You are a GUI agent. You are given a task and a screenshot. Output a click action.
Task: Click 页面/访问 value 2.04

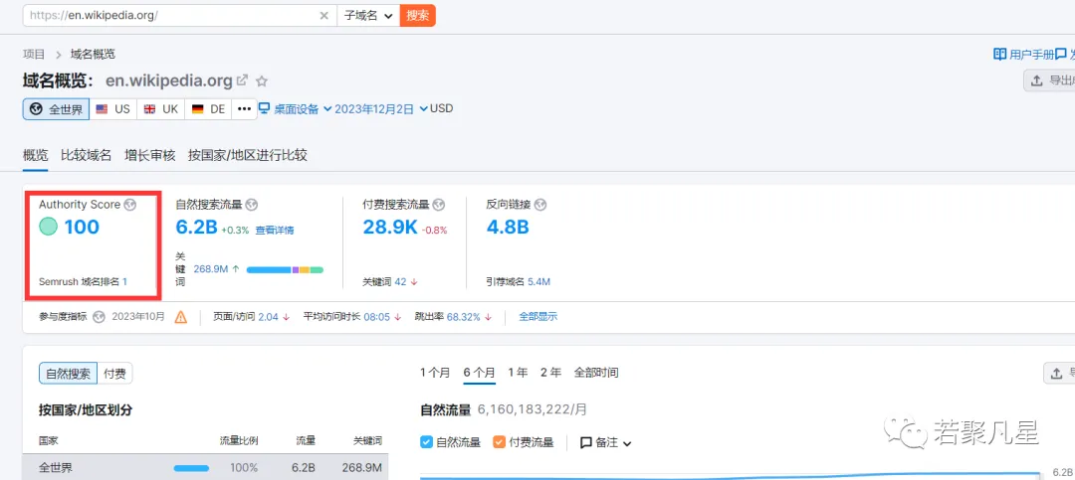pos(269,317)
